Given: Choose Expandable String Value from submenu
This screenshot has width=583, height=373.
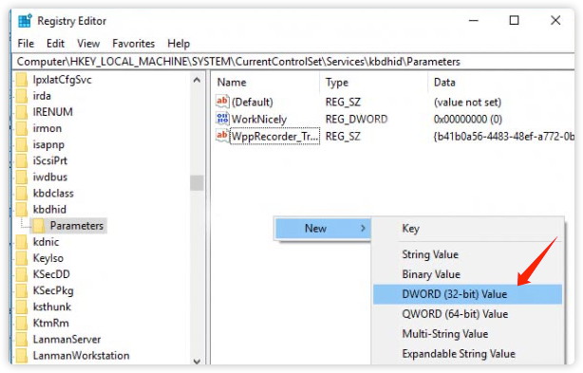Looking at the screenshot, I should click(468, 354).
